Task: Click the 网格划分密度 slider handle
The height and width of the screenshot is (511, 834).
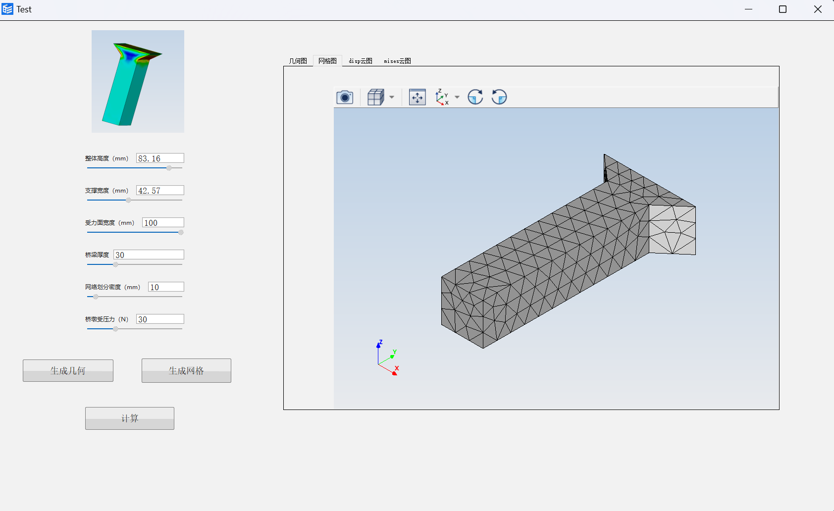Action: coord(96,297)
